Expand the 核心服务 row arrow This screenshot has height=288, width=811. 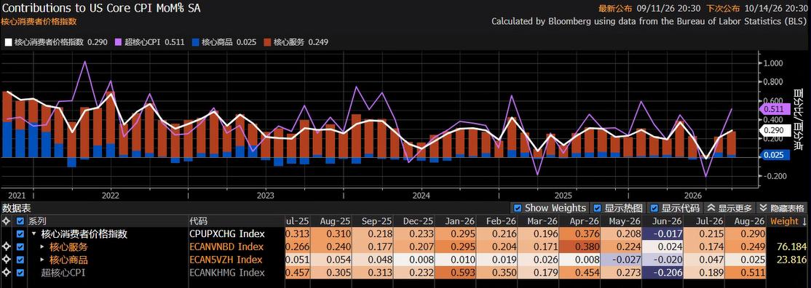(42, 247)
